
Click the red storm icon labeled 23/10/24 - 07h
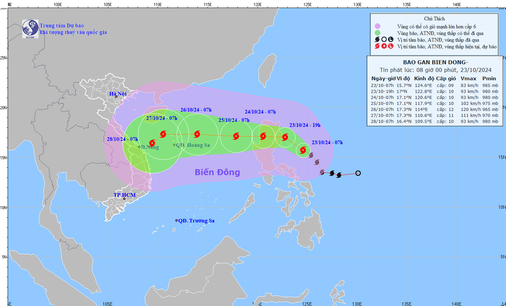304,150
